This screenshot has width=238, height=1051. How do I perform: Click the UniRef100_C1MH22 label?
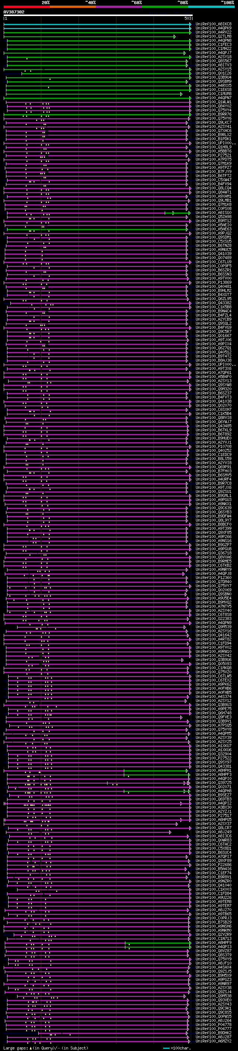point(213,48)
